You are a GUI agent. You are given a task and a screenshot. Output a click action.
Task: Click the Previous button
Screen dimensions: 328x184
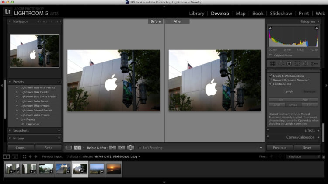(x=279, y=148)
